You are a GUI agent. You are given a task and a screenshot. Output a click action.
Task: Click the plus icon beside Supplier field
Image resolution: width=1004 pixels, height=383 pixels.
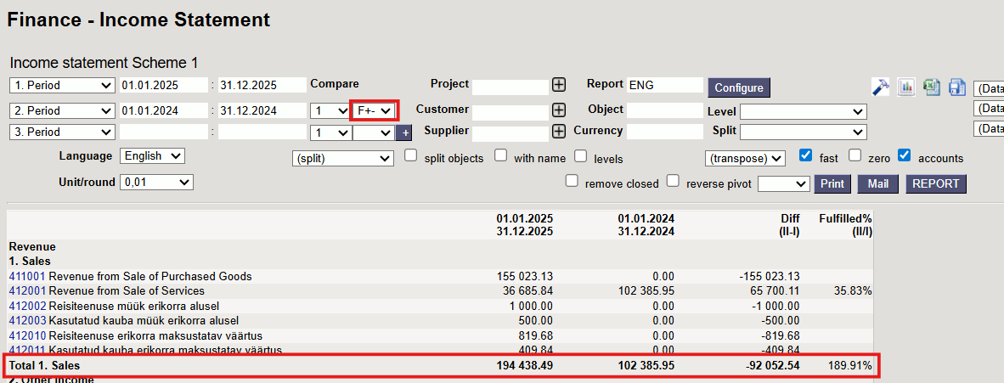(559, 132)
